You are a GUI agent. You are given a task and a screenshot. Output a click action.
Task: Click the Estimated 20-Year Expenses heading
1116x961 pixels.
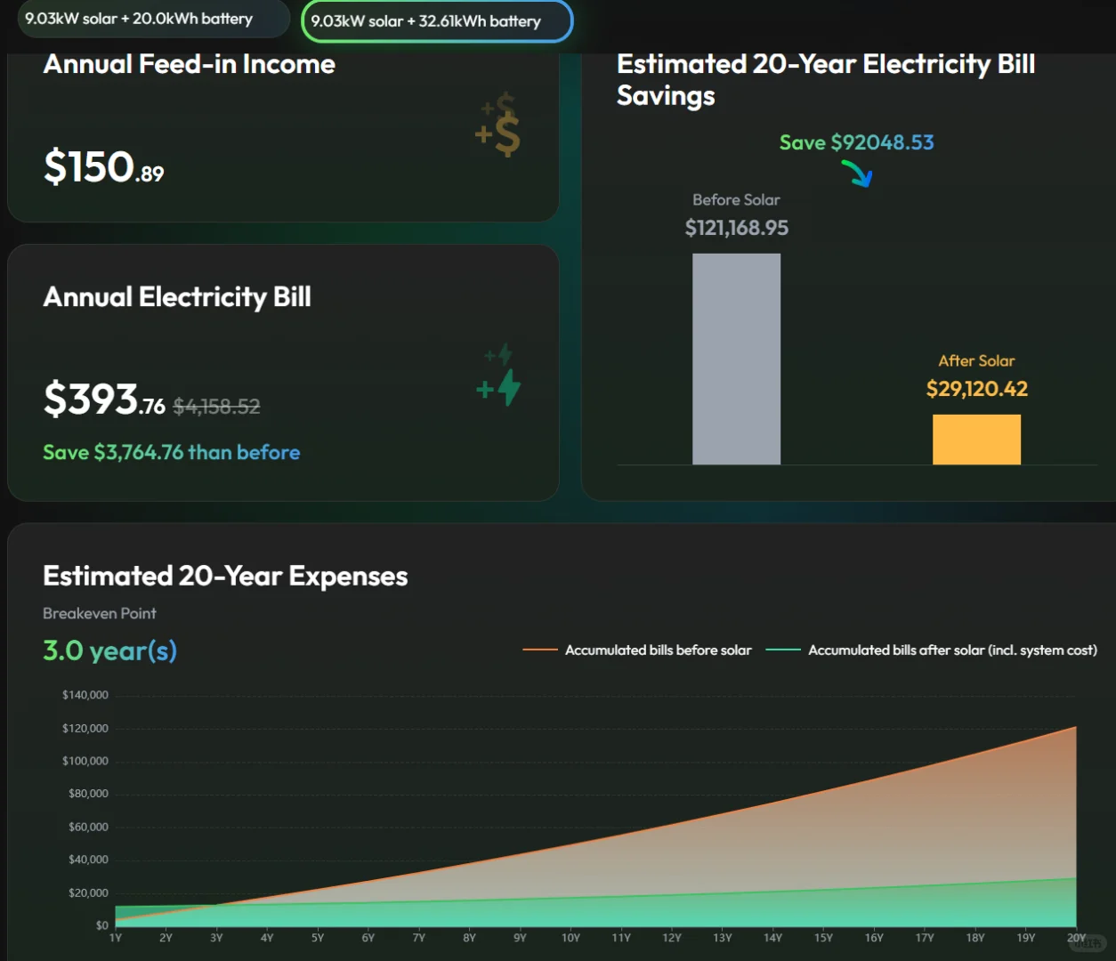coord(225,577)
